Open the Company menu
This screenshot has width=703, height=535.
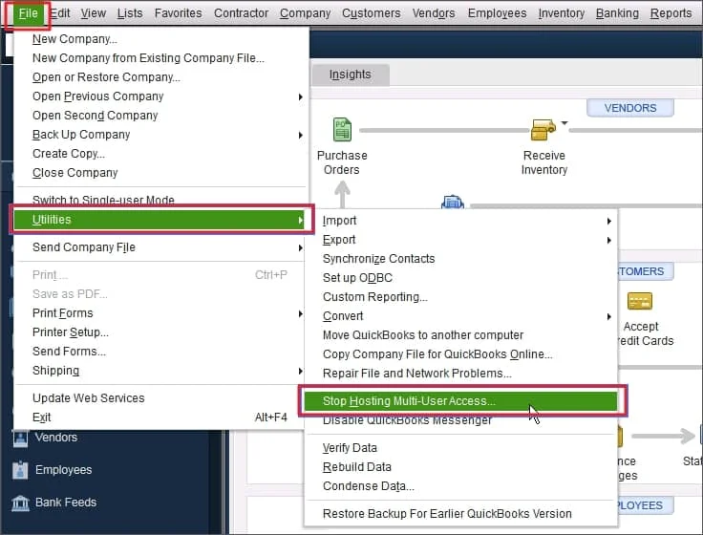click(x=306, y=13)
